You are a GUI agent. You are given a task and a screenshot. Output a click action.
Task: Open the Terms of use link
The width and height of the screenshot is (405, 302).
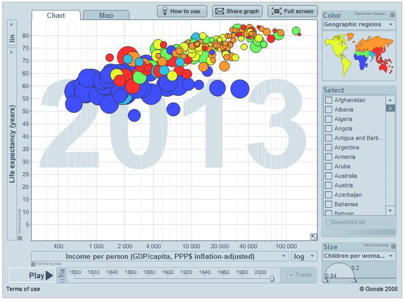(23, 289)
